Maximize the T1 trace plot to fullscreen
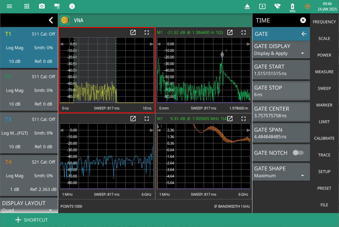 tap(147, 32)
